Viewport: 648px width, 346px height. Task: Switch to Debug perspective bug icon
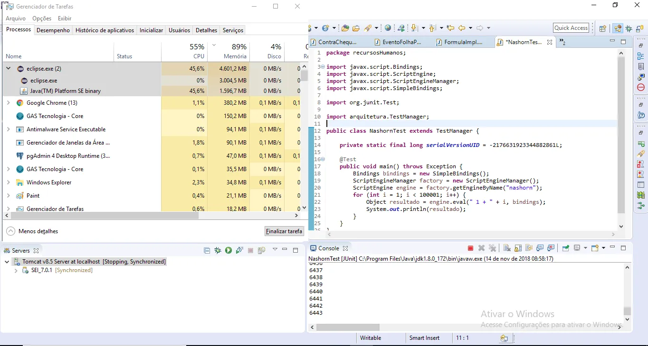[629, 28]
